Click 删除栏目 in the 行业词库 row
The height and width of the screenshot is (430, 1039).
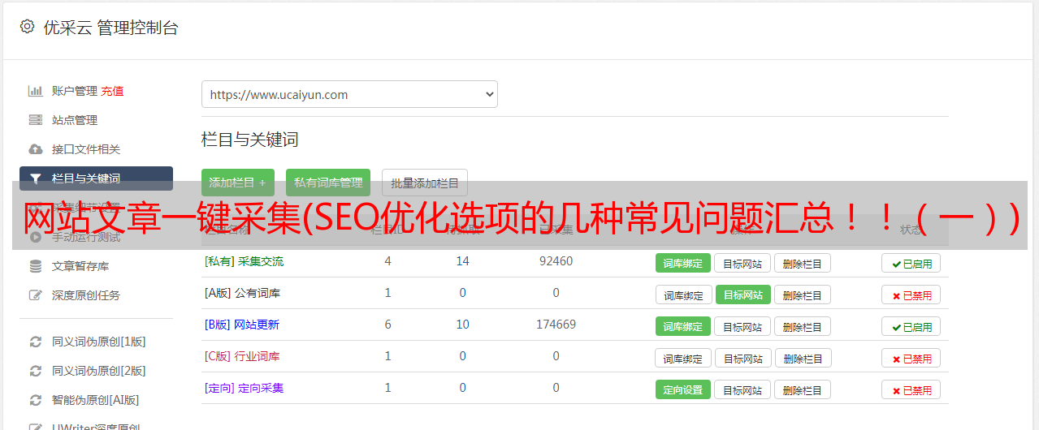(x=802, y=358)
